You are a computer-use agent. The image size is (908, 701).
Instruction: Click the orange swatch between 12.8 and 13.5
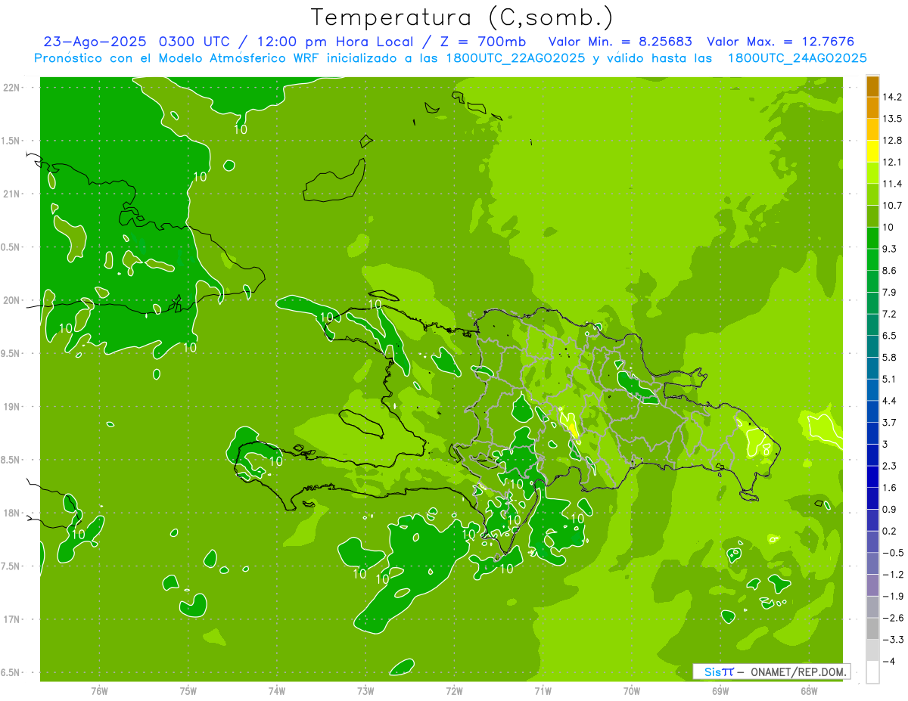pos(872,129)
